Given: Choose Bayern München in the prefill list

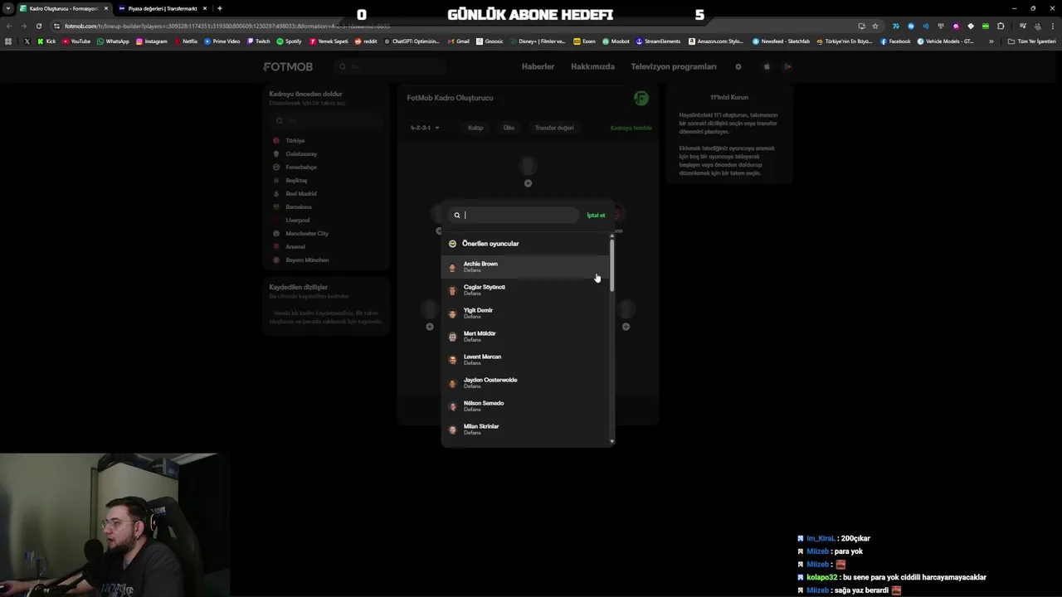Looking at the screenshot, I should pos(327,260).
